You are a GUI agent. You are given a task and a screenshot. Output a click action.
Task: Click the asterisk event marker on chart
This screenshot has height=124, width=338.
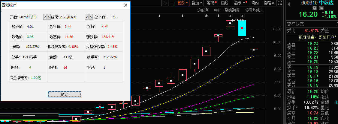206,16
